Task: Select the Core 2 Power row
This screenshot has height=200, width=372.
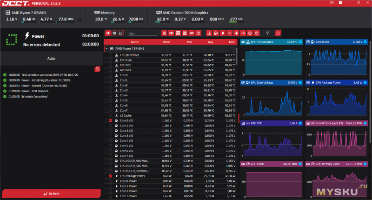Action: pos(170,191)
